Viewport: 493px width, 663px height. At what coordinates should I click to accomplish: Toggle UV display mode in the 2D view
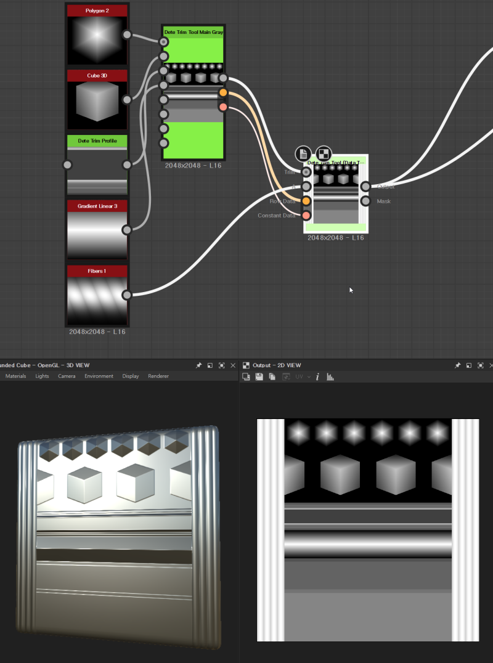click(299, 376)
